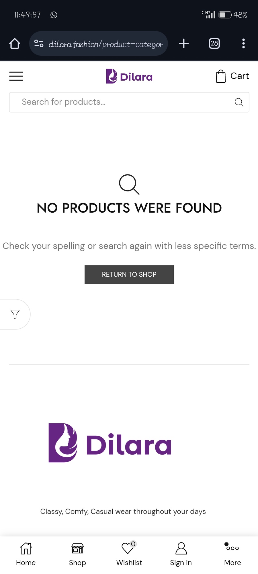Open the product filter funnel button
Screen dimensions: 258x574
tap(15, 314)
